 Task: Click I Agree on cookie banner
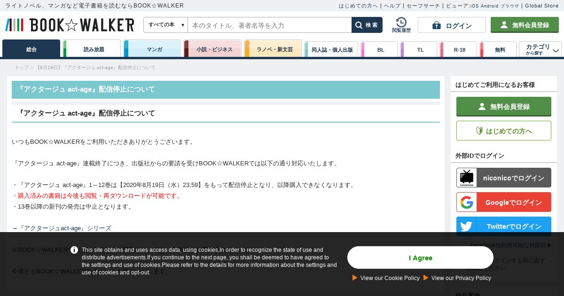tap(420, 257)
